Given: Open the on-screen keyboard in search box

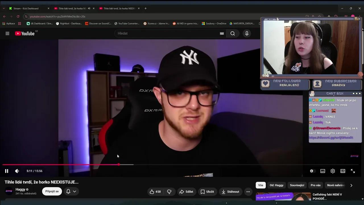Looking at the screenshot, I should pos(222,33).
